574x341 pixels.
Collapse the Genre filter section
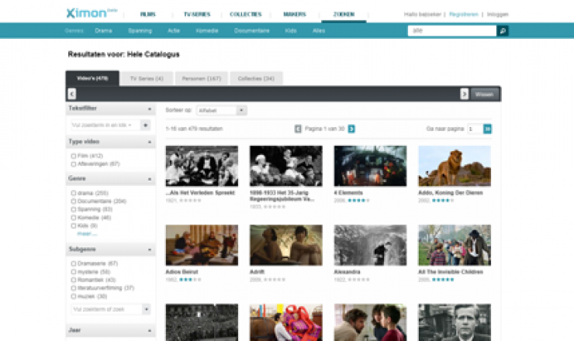(149, 178)
